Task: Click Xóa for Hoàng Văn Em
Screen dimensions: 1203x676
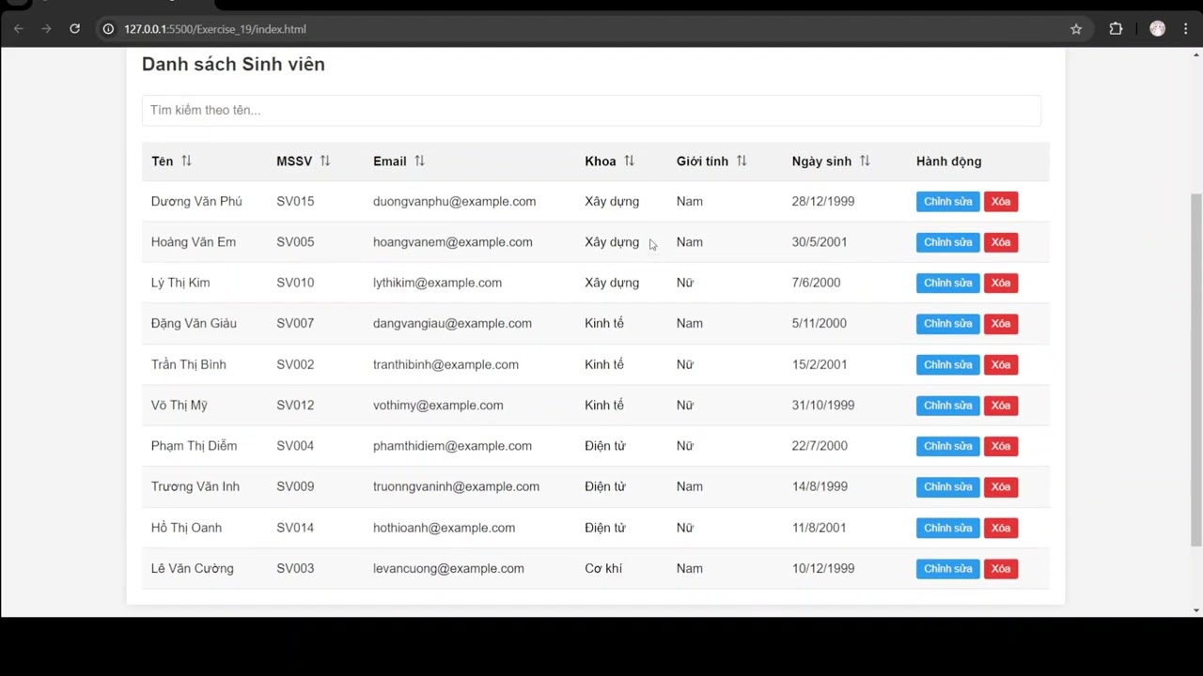Action: (x=1000, y=242)
